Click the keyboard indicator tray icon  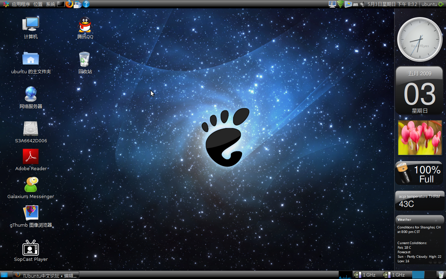pos(355,5)
